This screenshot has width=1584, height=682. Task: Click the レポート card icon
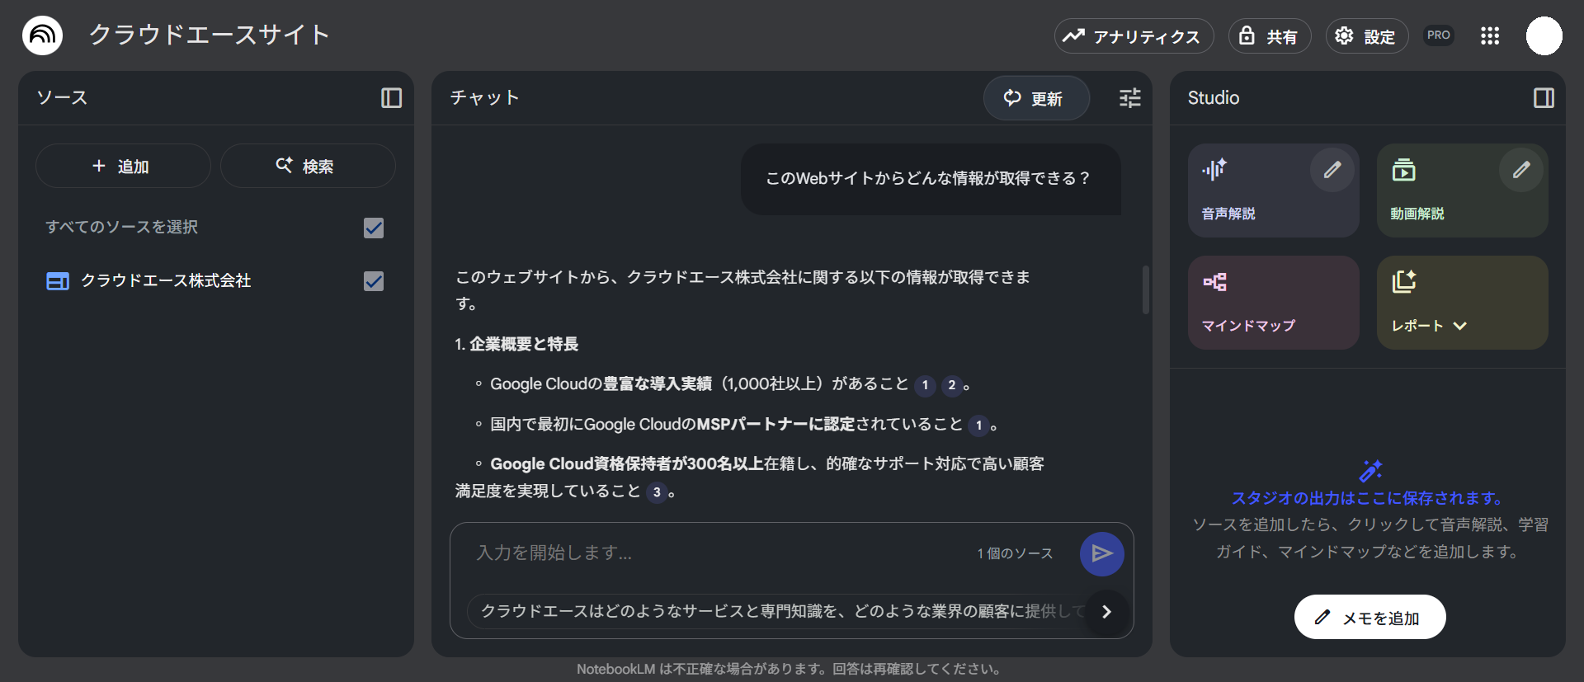tap(1404, 281)
